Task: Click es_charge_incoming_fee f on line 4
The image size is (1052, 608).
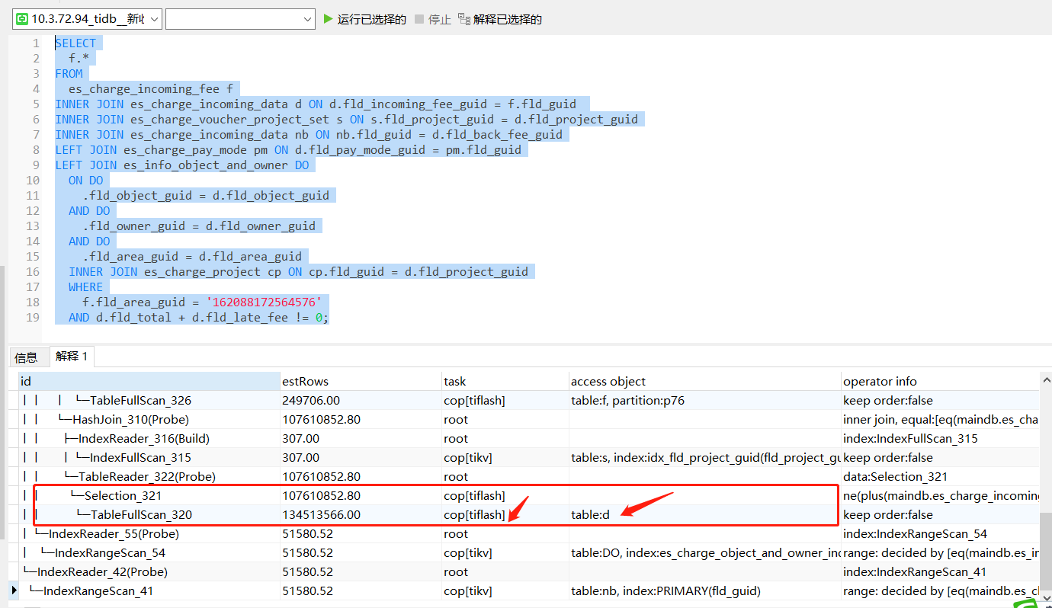Action: pos(150,88)
